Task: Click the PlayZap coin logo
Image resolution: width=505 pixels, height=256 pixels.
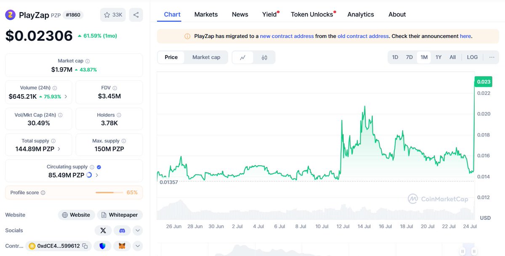Action: [x=11, y=15]
